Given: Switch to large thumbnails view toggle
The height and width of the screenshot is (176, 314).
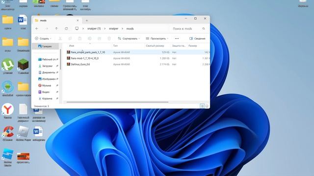Looking at the screenshot, I should click(x=207, y=106).
